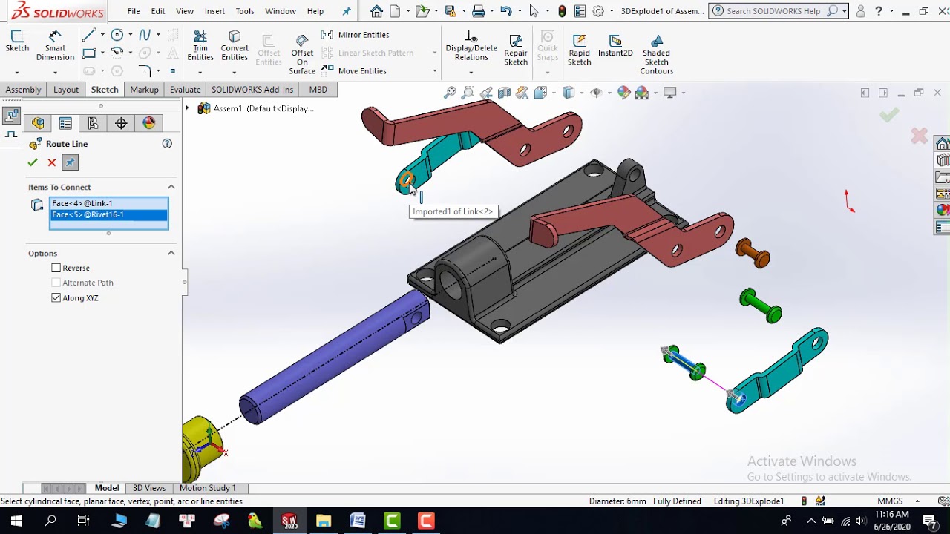950x534 pixels.
Task: Open Move Entities dropdown arrow
Action: (434, 71)
